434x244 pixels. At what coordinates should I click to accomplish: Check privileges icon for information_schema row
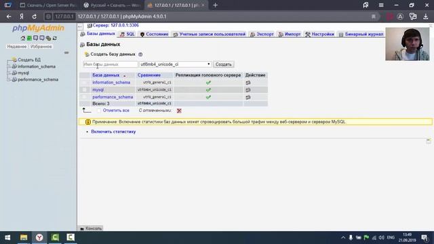(x=248, y=83)
